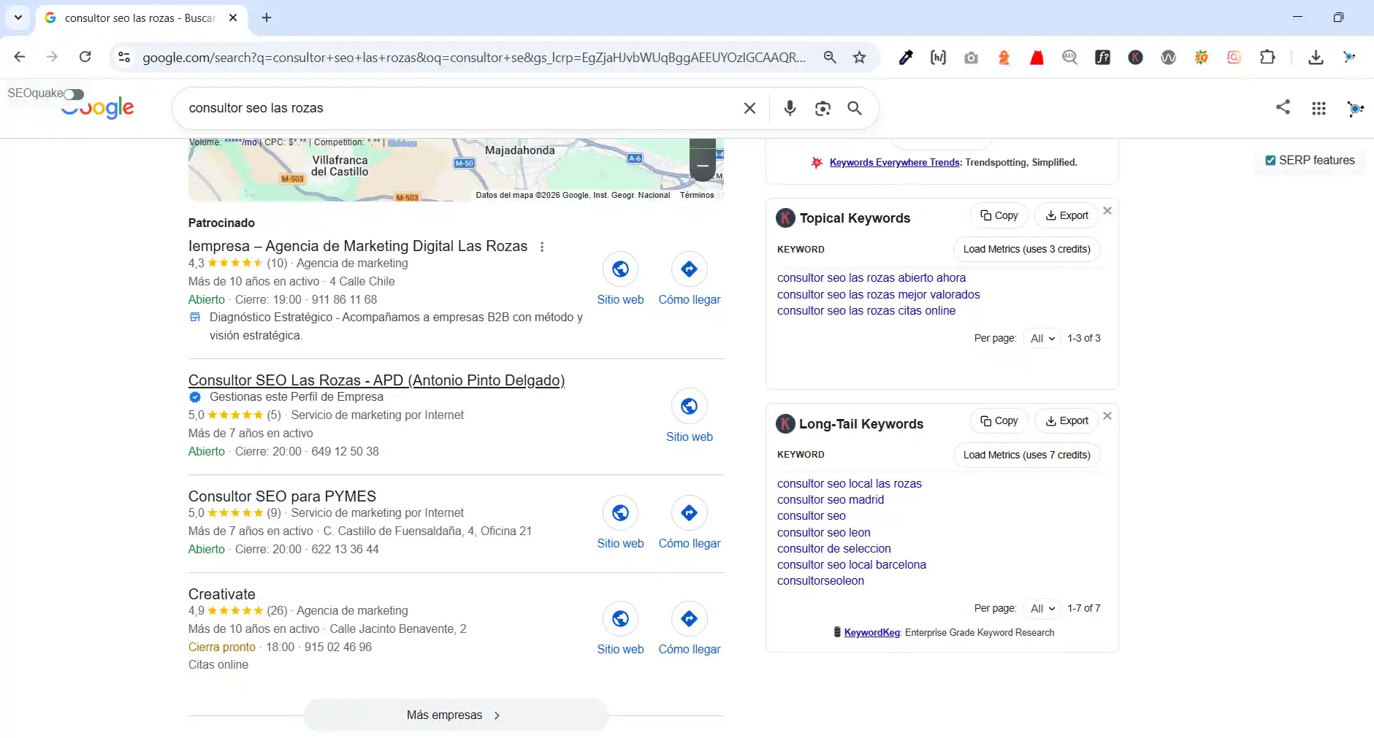Open the per-page All dropdown in Topical Keywords
Image resolution: width=1374 pixels, height=738 pixels.
pos(1043,338)
